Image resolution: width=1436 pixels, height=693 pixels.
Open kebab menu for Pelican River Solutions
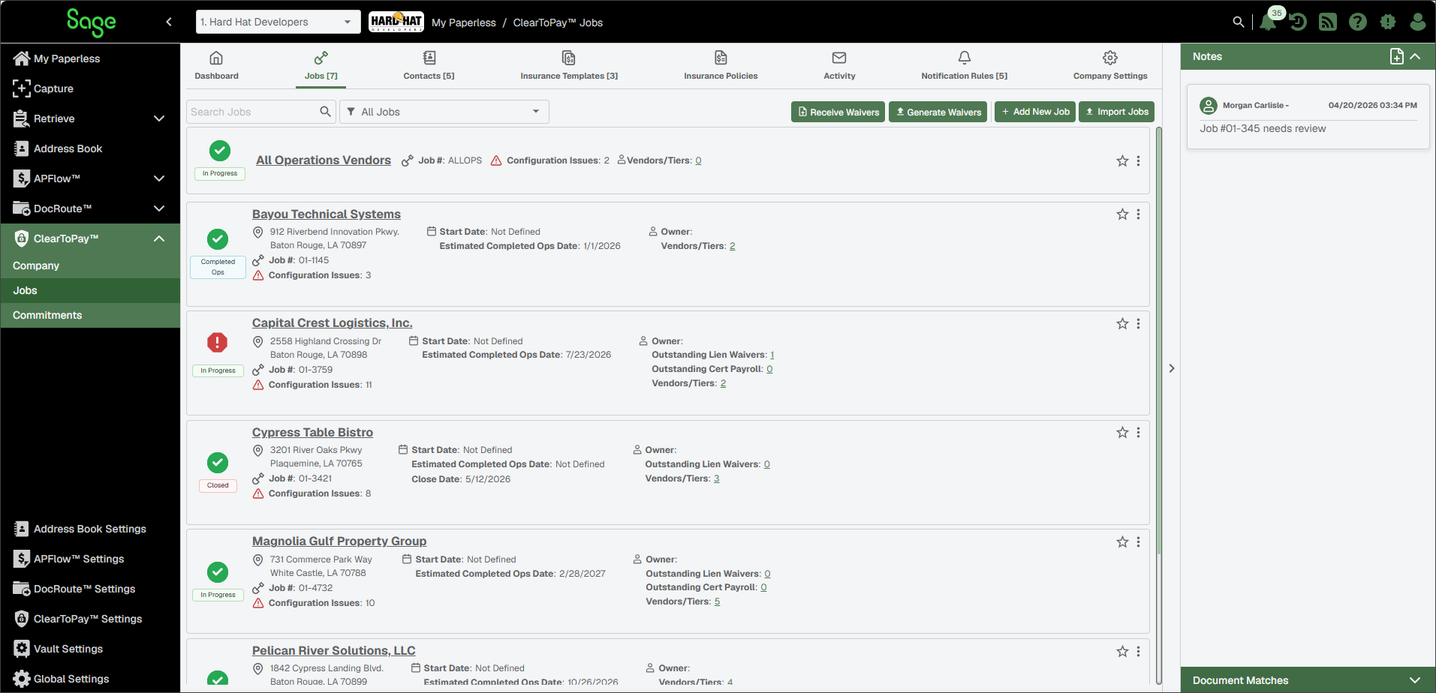pyautogui.click(x=1139, y=652)
